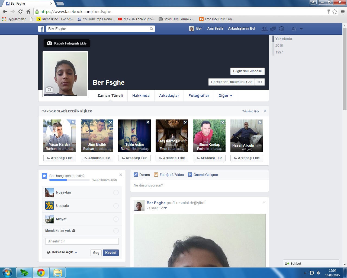Click the Kaydet button
This screenshot has width=347, height=278.
point(111,253)
